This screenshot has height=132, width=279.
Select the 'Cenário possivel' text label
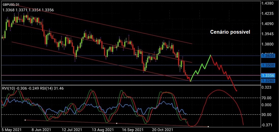point(230,32)
